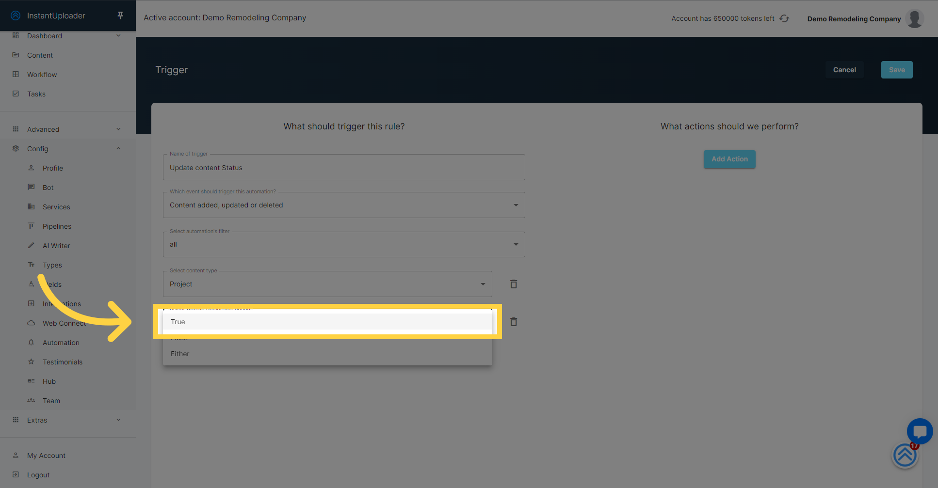The image size is (938, 488).
Task: Collapse the Config section chevron
Action: click(118, 149)
